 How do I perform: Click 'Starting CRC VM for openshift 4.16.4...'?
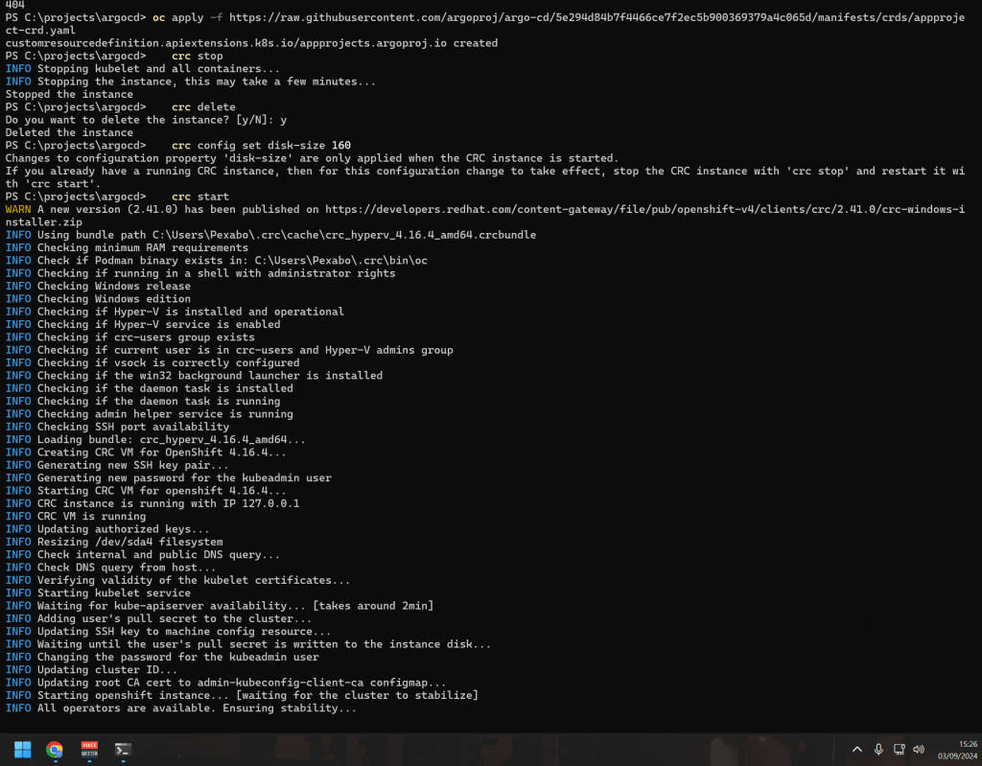click(x=146, y=491)
